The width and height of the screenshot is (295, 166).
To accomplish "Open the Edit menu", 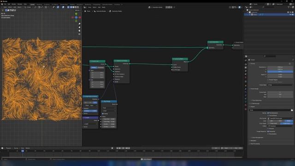I will [9, 4].
